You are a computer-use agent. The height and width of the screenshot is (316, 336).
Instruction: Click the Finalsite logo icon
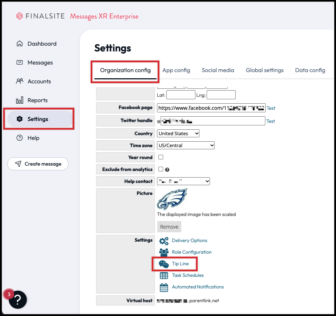tap(20, 16)
